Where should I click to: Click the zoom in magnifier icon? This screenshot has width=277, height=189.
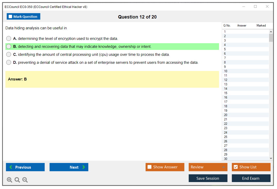pyautogui.click(x=10, y=180)
